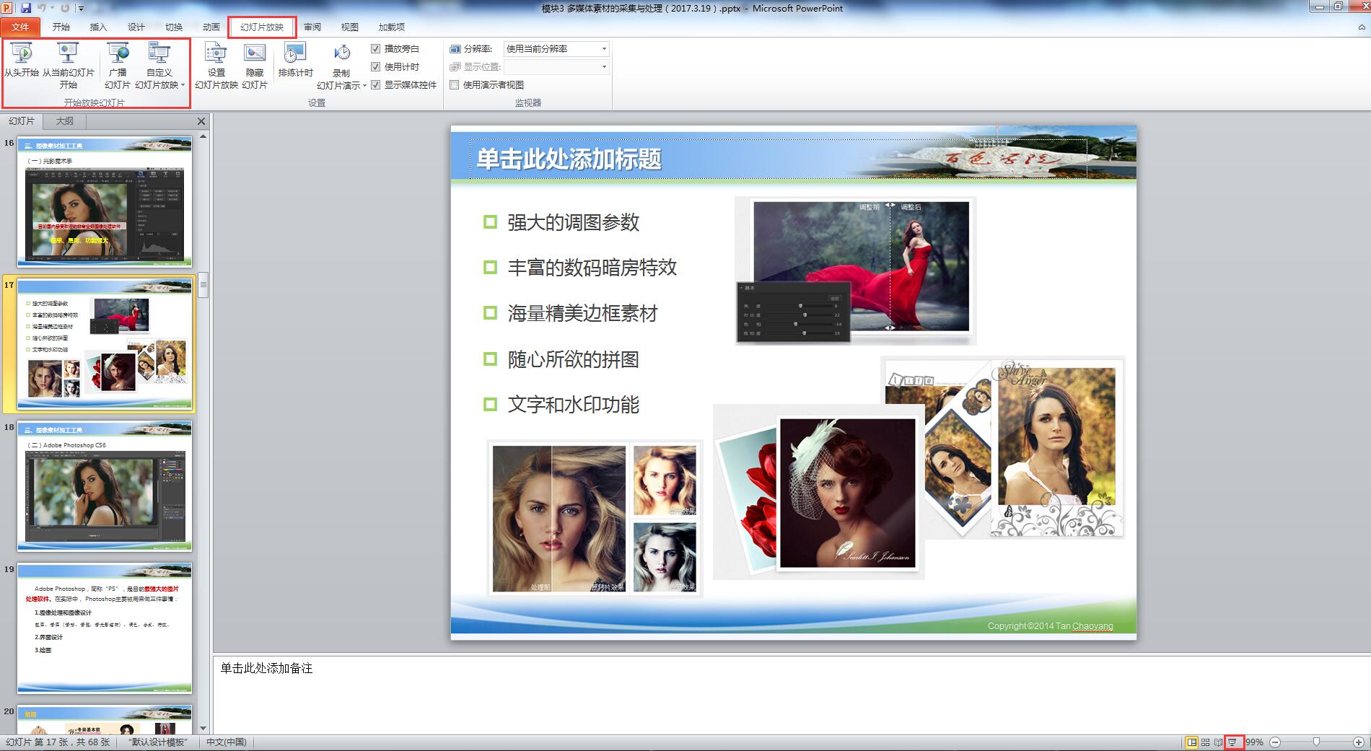Switch to the 插入 ribbon tab

click(98, 27)
